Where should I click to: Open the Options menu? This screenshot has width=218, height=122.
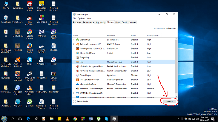pyautogui.click(x=81, y=18)
